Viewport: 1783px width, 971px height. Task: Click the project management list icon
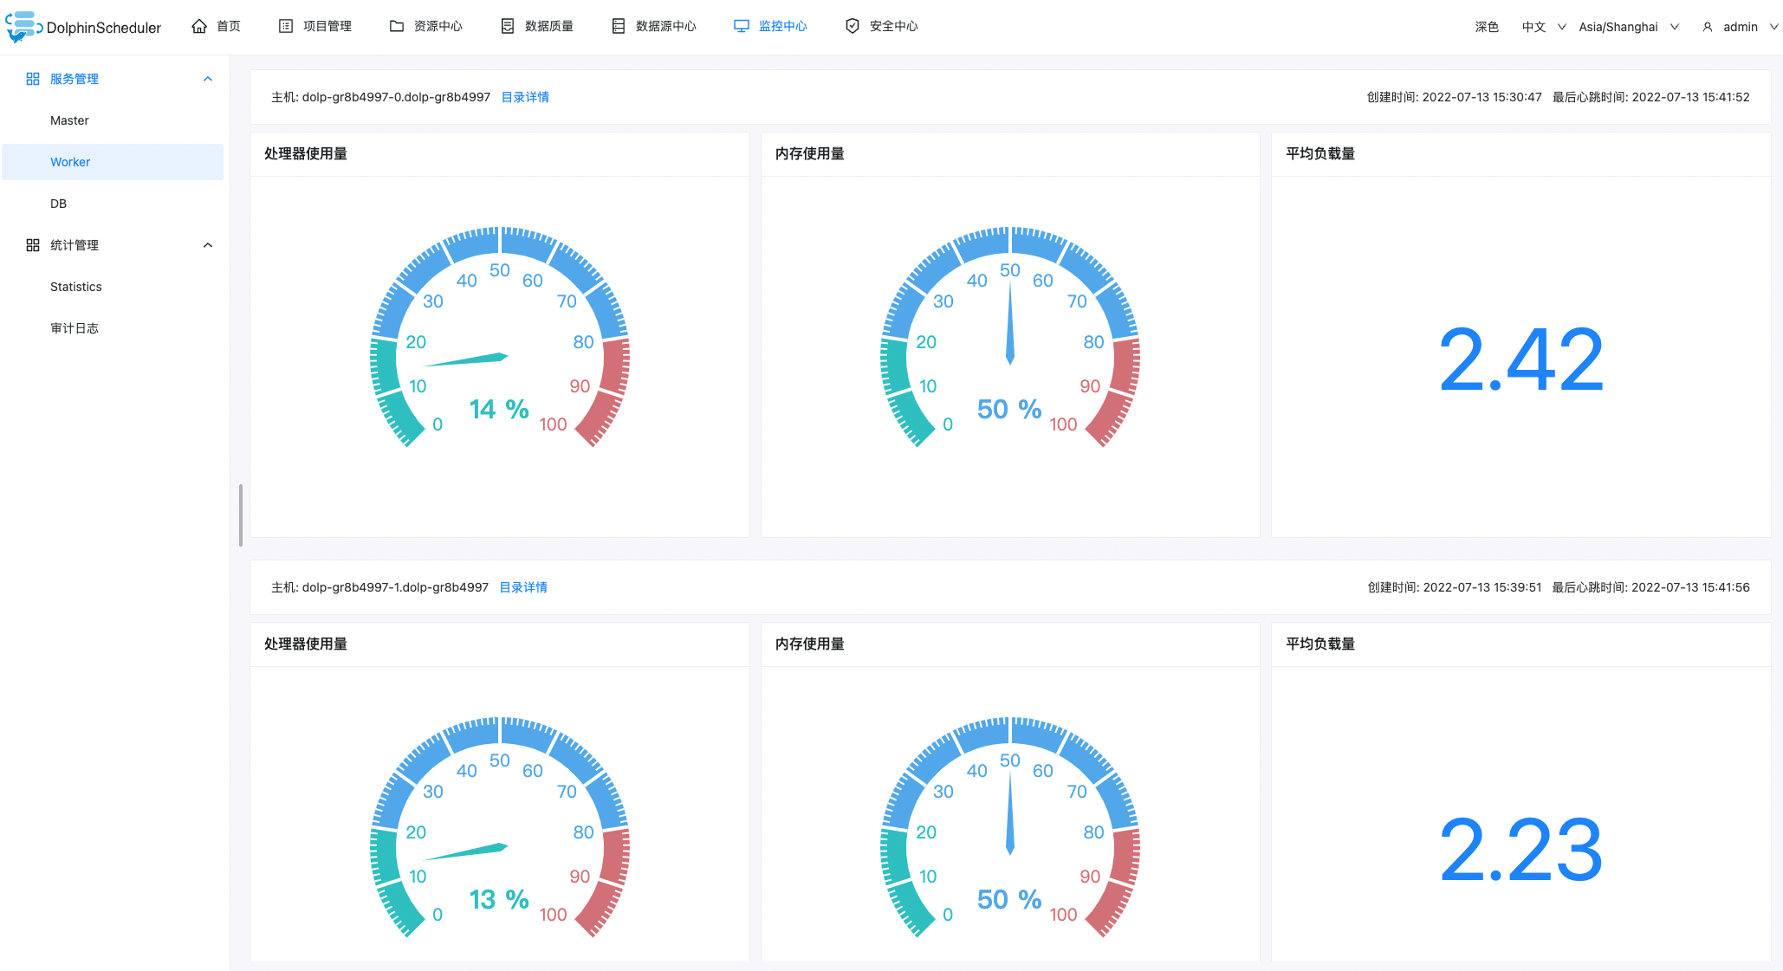pyautogui.click(x=286, y=26)
